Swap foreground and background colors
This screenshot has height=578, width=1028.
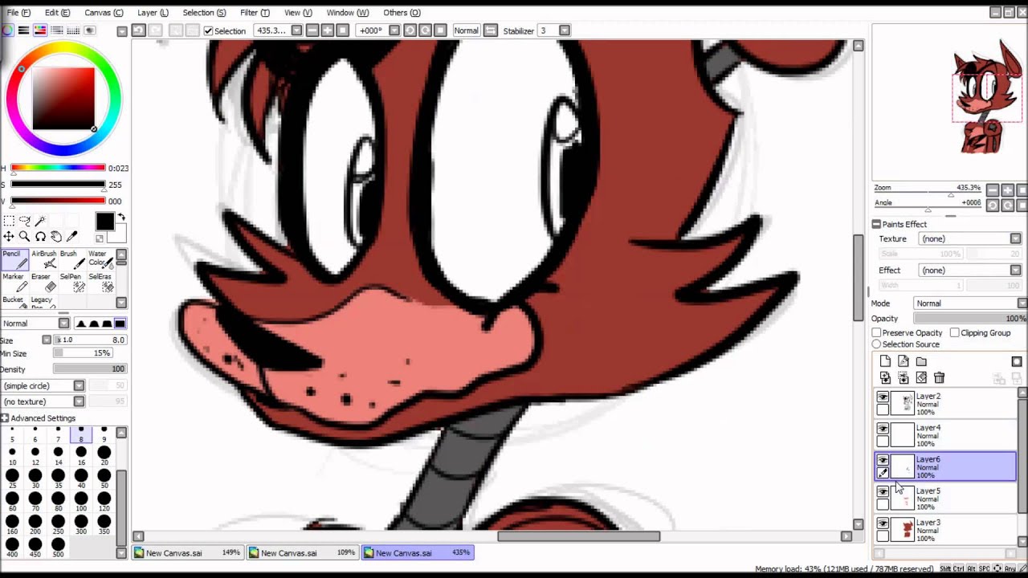(x=121, y=218)
